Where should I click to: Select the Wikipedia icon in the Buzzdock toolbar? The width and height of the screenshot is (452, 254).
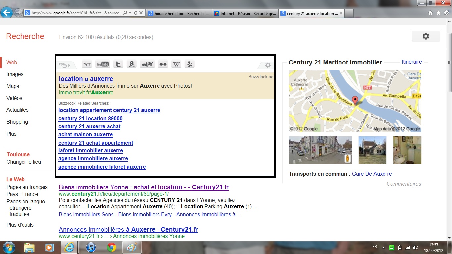coord(176,65)
